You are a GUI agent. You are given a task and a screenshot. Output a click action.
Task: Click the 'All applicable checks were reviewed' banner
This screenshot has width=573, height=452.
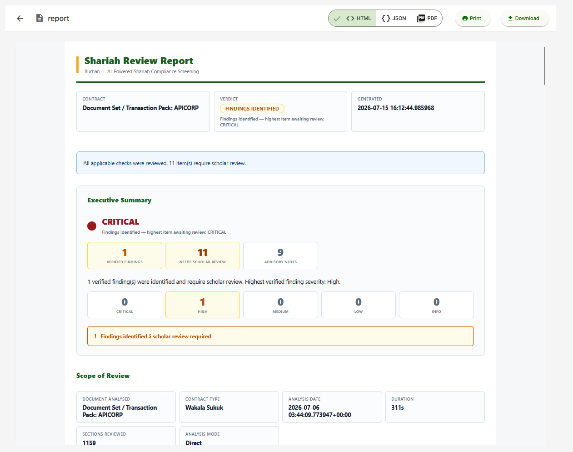[280, 163]
